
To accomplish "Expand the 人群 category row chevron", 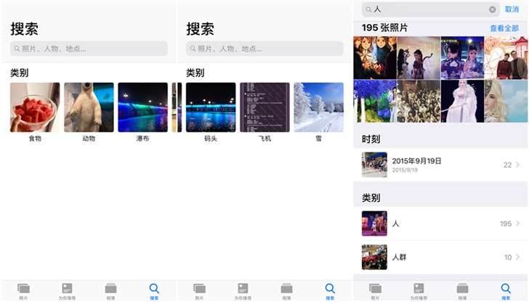I will (x=517, y=257).
